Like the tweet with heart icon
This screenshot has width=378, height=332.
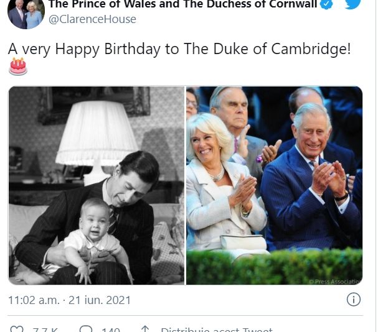[17, 330]
